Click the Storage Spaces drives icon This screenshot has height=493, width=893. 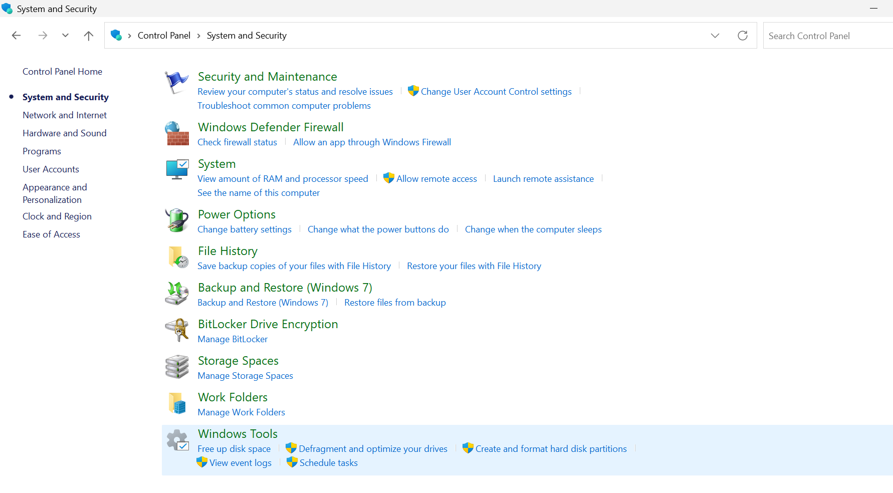pyautogui.click(x=176, y=367)
